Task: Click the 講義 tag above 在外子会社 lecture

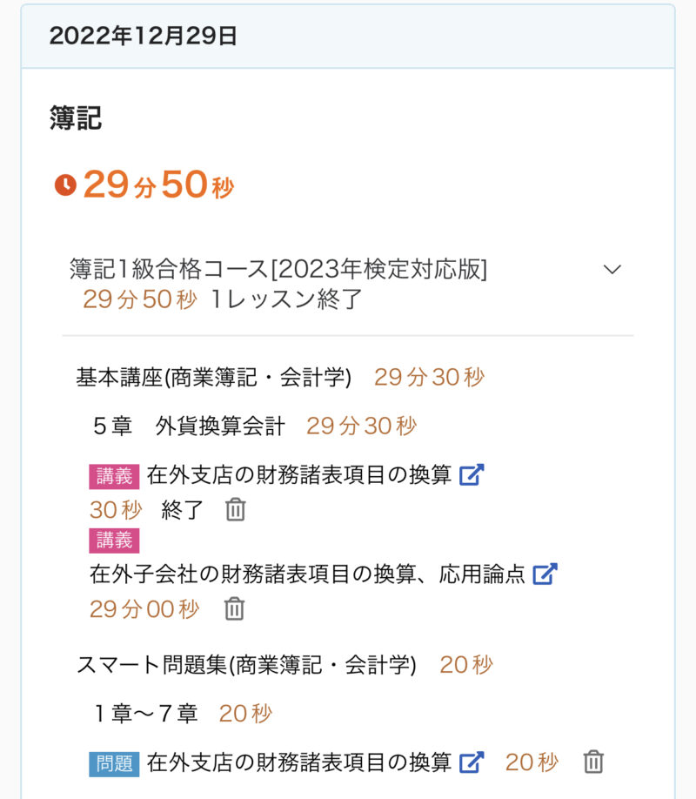Action: tap(114, 540)
